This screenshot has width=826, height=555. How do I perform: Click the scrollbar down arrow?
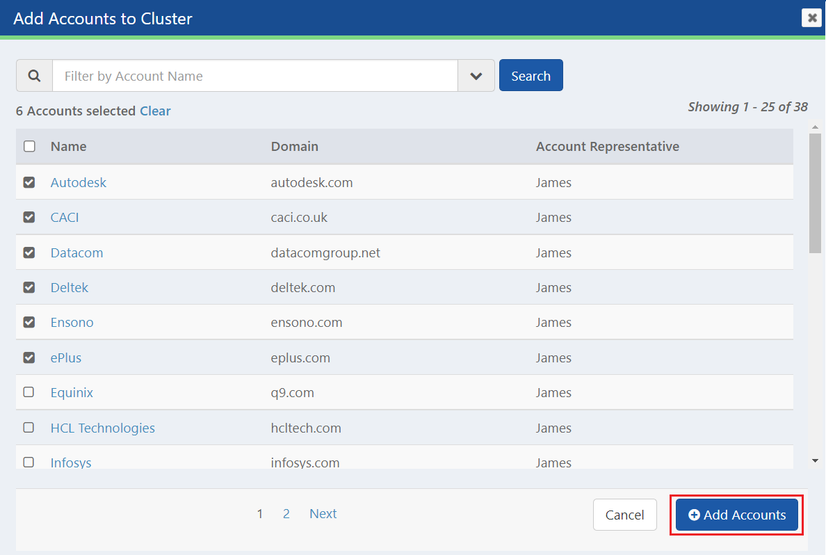815,460
